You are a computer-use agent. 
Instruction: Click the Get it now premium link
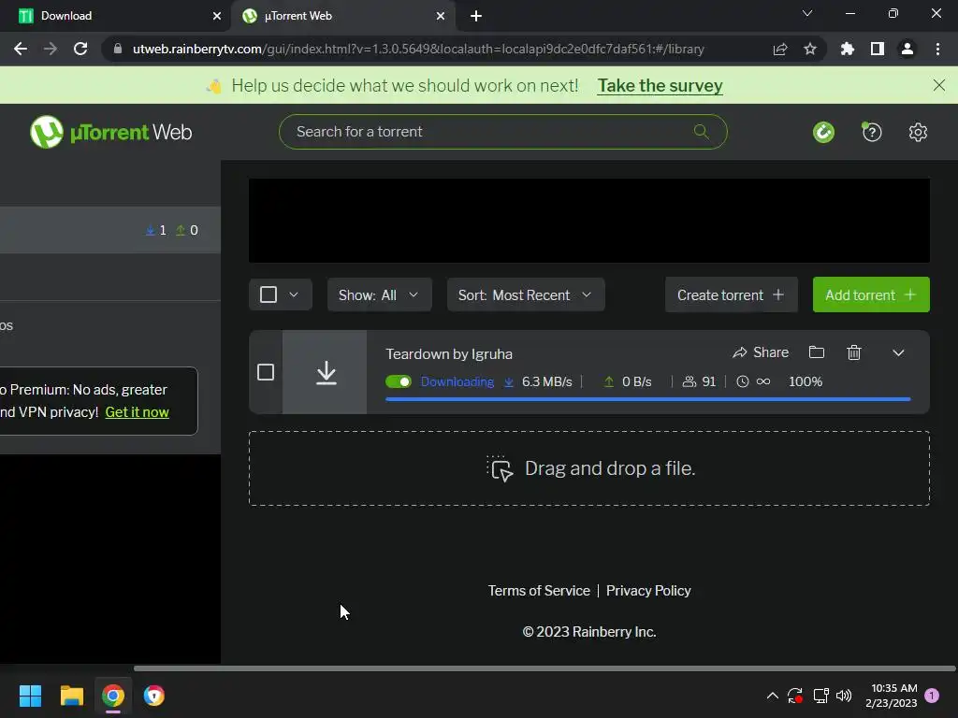point(137,412)
